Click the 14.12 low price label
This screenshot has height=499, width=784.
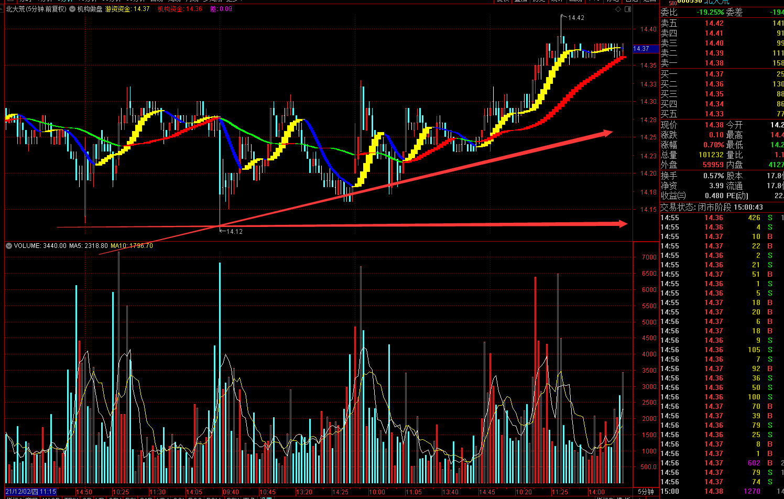(x=234, y=231)
